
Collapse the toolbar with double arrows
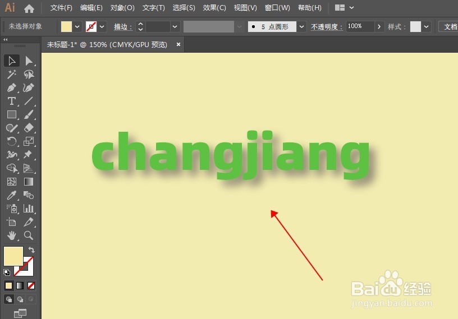click(x=5, y=39)
